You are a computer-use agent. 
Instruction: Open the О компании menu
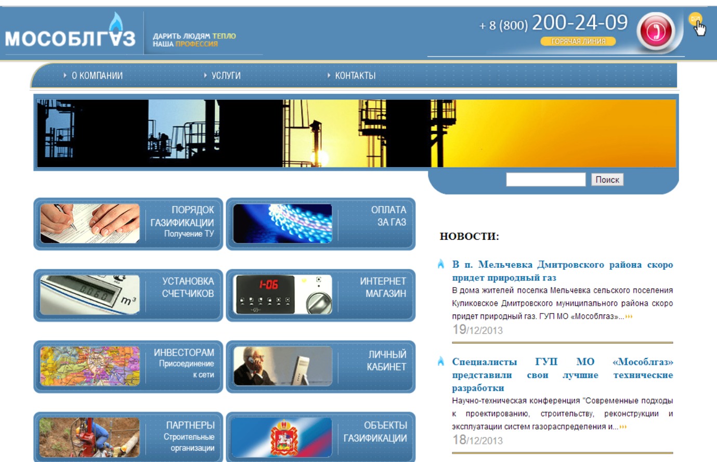click(97, 76)
